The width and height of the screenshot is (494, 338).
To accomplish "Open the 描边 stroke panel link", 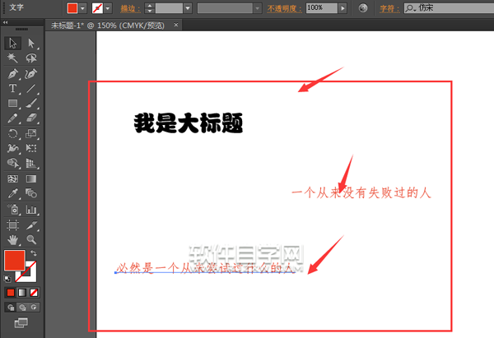I will (x=130, y=8).
